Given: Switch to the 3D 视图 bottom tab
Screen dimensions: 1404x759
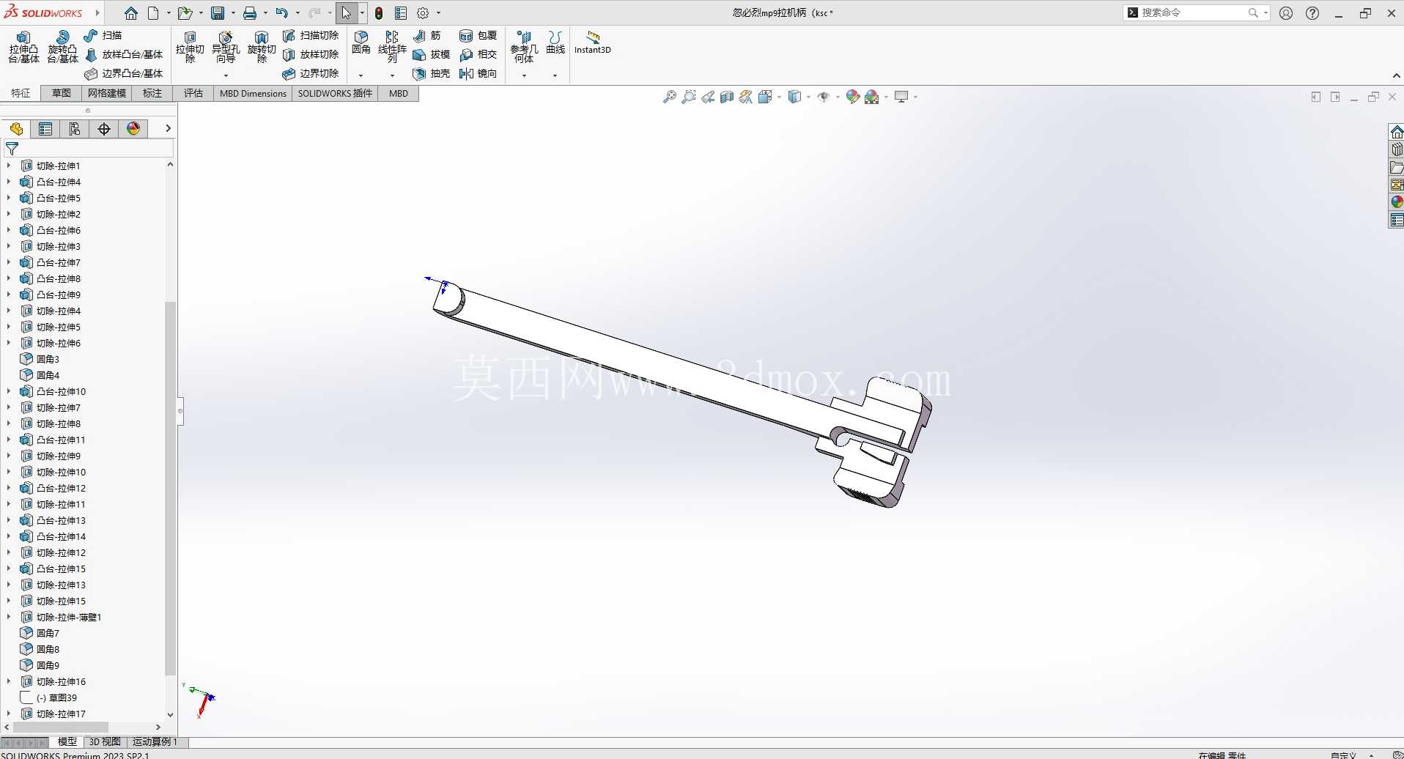Looking at the screenshot, I should point(105,741).
